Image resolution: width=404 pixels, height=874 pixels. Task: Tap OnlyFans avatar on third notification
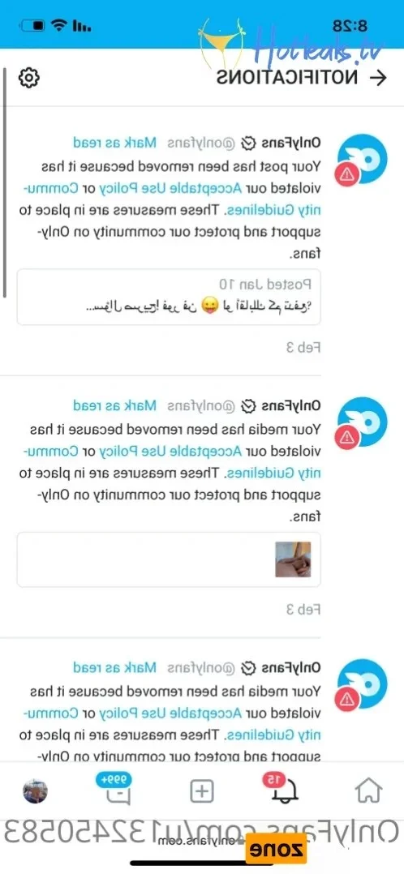coord(362,684)
